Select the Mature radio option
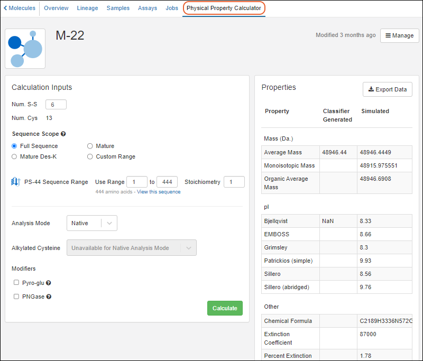 pos(90,146)
